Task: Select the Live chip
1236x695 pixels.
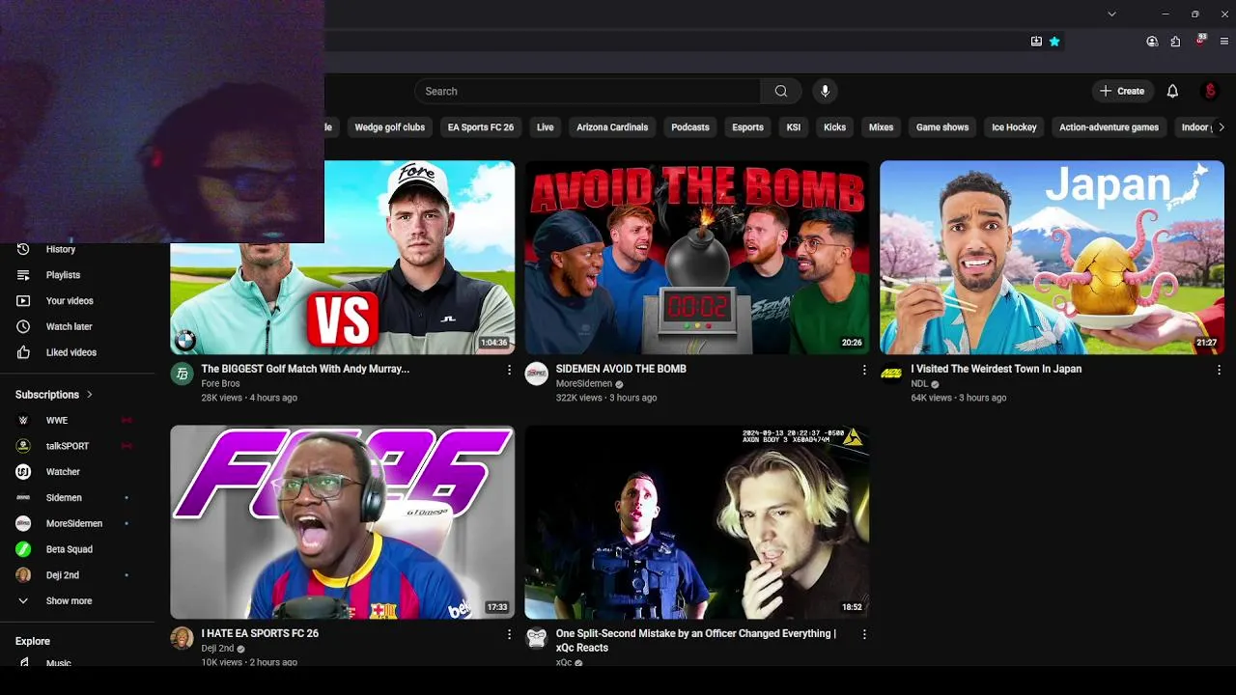Action: click(546, 127)
